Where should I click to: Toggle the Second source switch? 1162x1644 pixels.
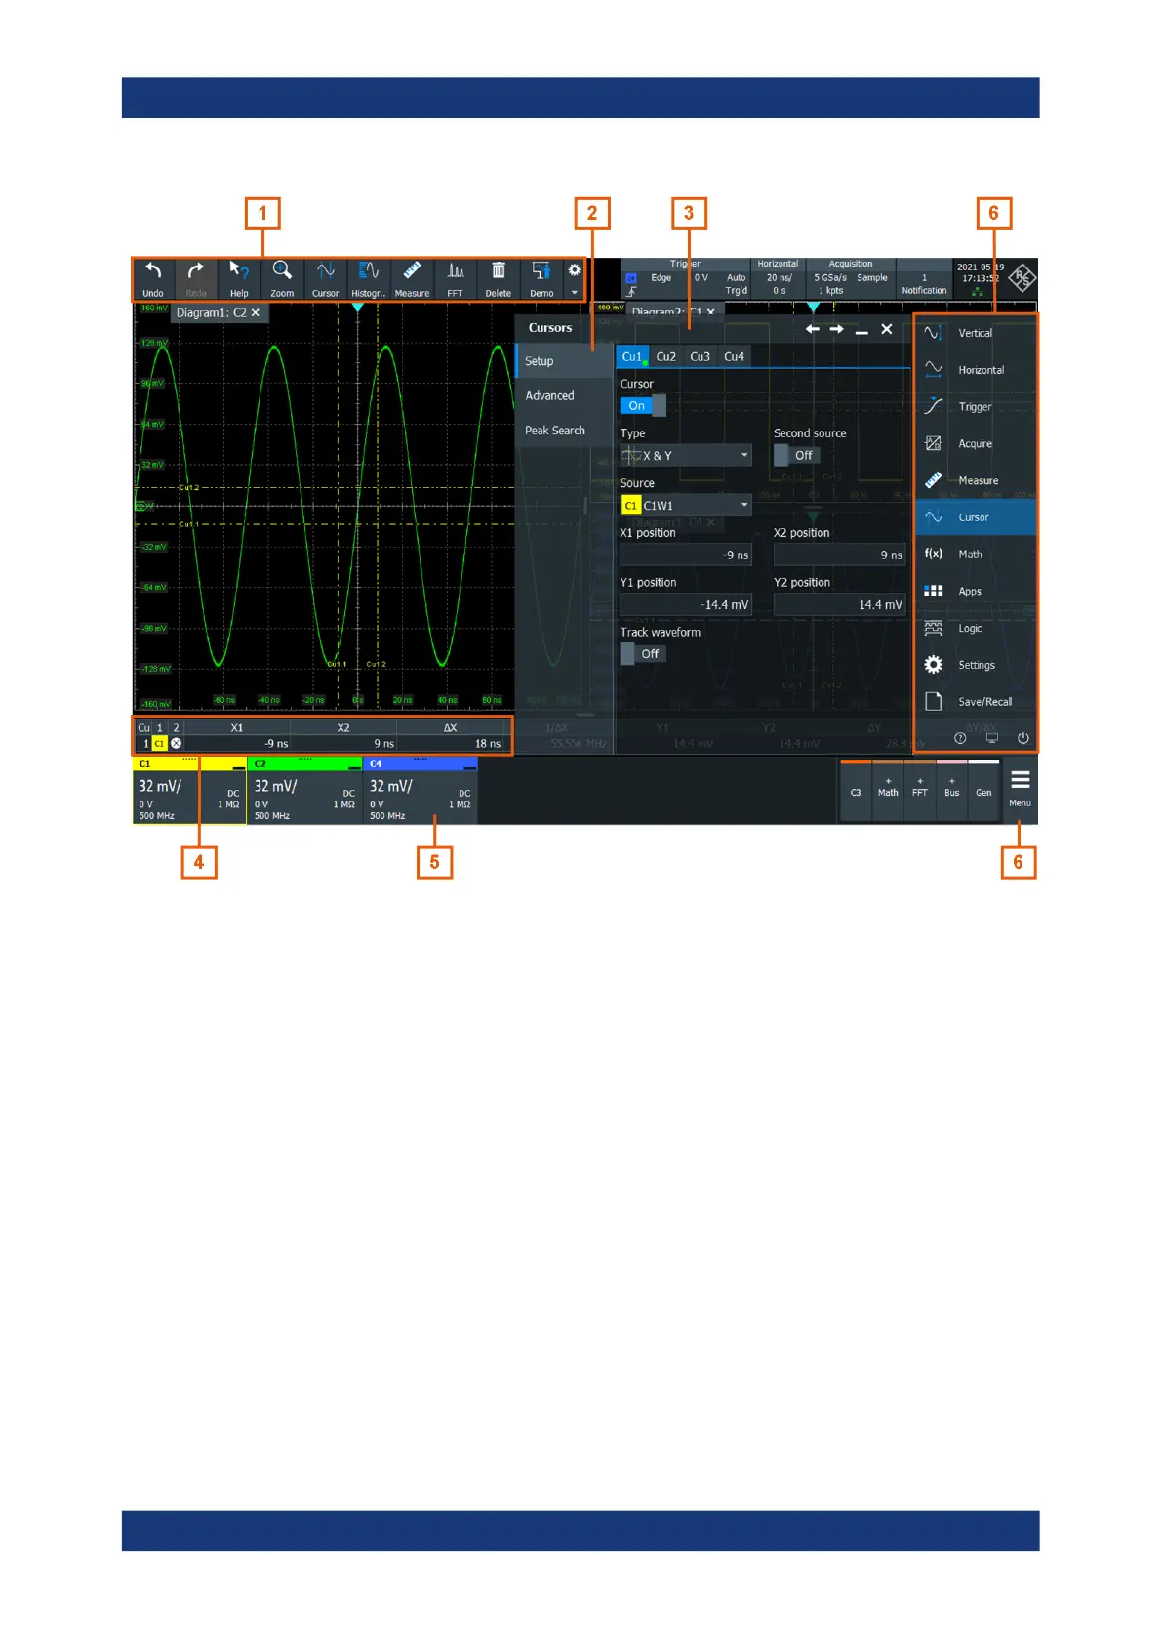tap(797, 456)
